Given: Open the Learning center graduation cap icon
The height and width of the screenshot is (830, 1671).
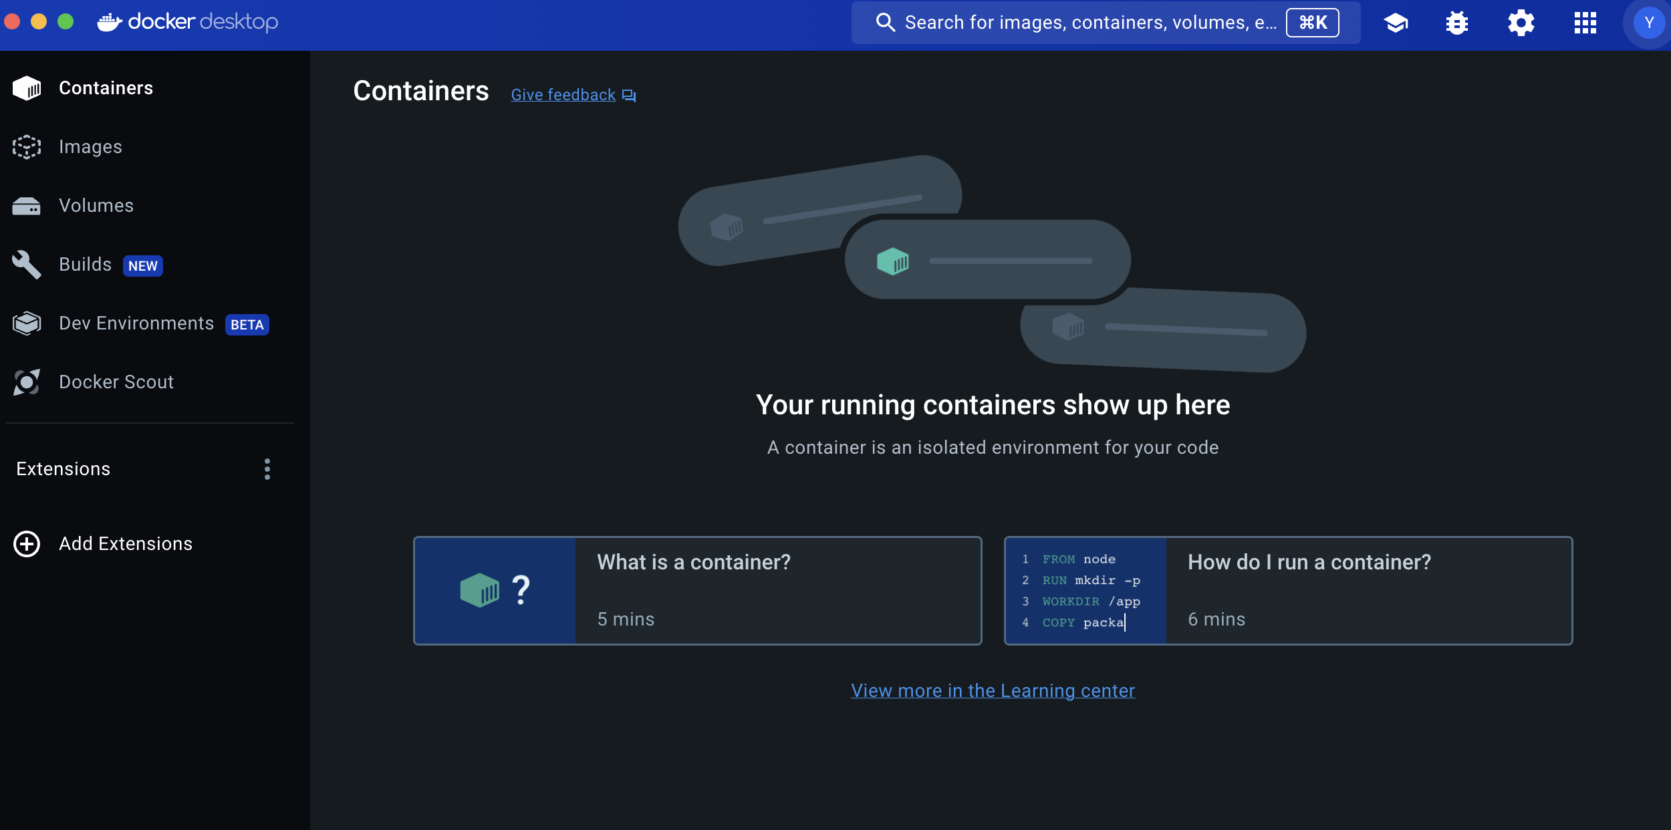Looking at the screenshot, I should 1396,23.
